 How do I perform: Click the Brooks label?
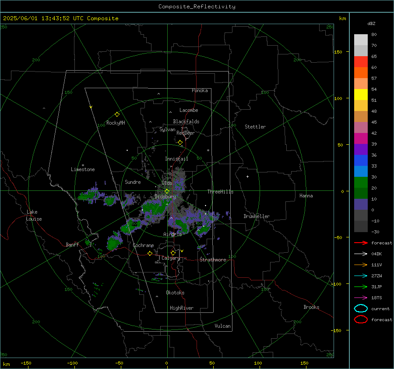click(311, 307)
